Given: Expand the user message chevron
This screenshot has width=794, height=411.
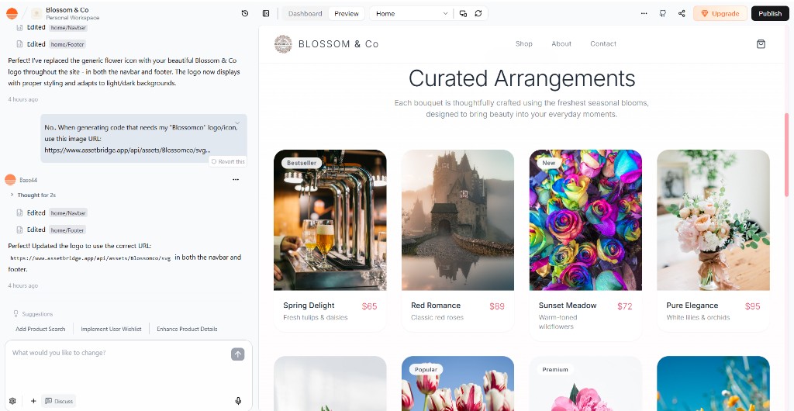Looking at the screenshot, I should coord(237,123).
